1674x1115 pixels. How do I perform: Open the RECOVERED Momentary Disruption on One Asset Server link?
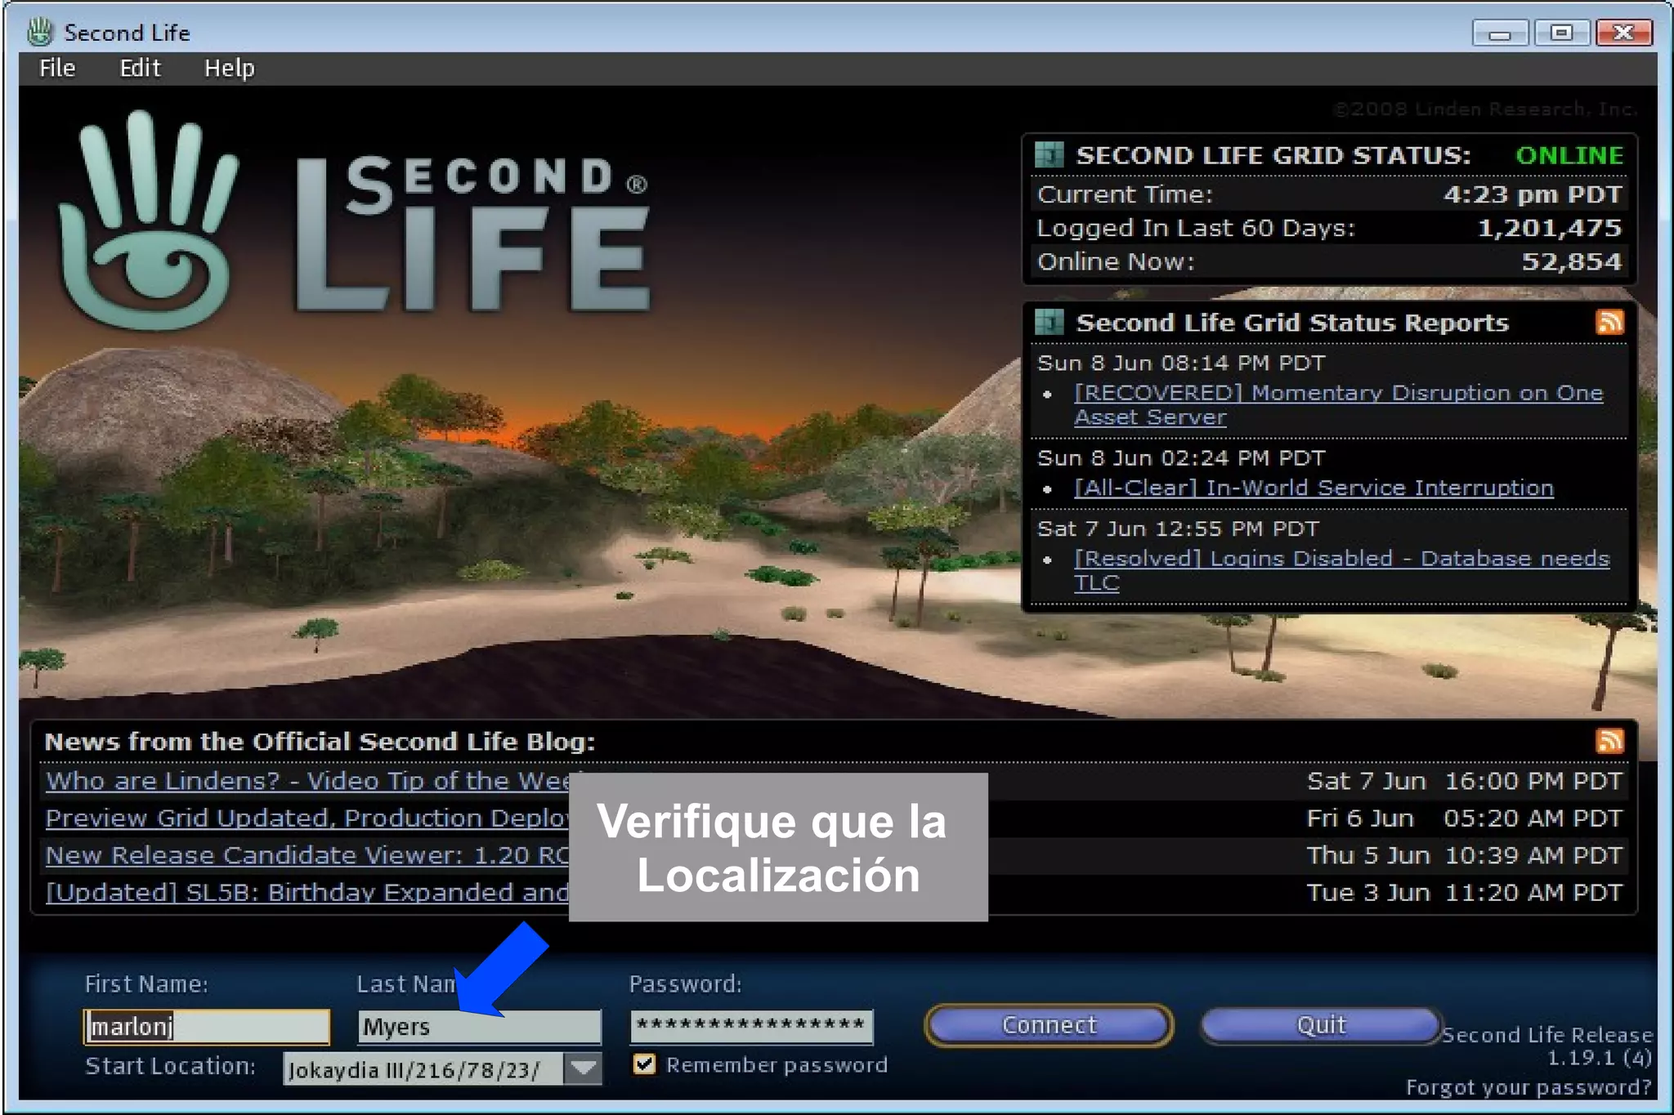click(1338, 405)
